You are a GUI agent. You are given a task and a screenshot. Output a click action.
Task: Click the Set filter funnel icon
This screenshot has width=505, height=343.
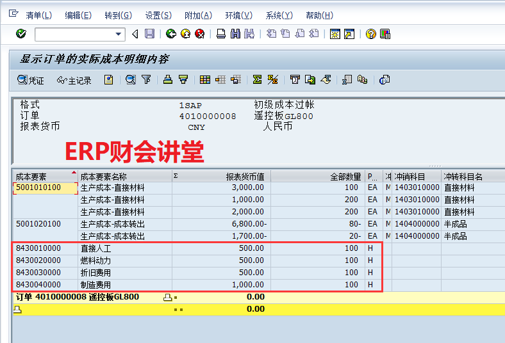pyautogui.click(x=146, y=80)
